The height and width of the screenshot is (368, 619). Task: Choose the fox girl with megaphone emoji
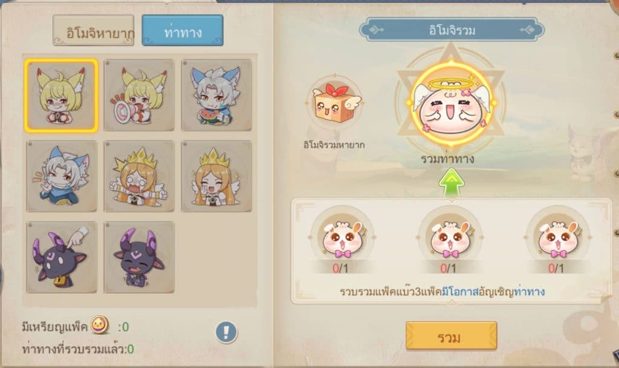[x=139, y=95]
